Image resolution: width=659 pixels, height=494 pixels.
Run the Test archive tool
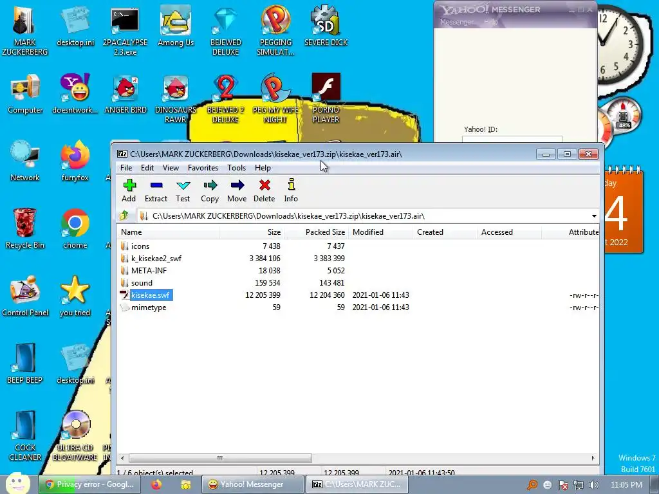[183, 190]
